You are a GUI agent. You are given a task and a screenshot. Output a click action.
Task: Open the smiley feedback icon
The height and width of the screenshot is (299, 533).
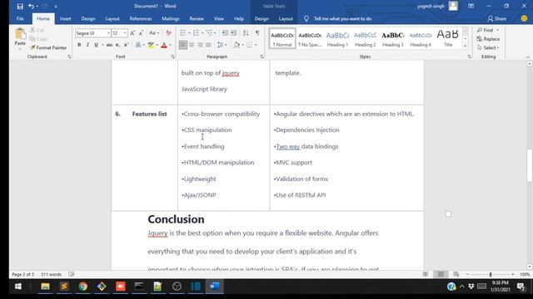pos(524,18)
